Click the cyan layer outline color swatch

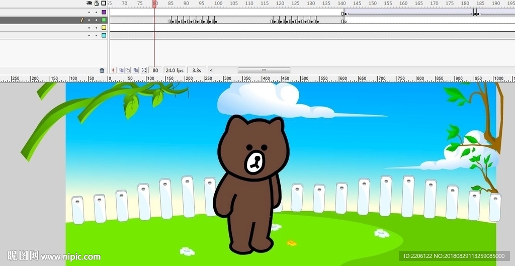pyautogui.click(x=104, y=36)
